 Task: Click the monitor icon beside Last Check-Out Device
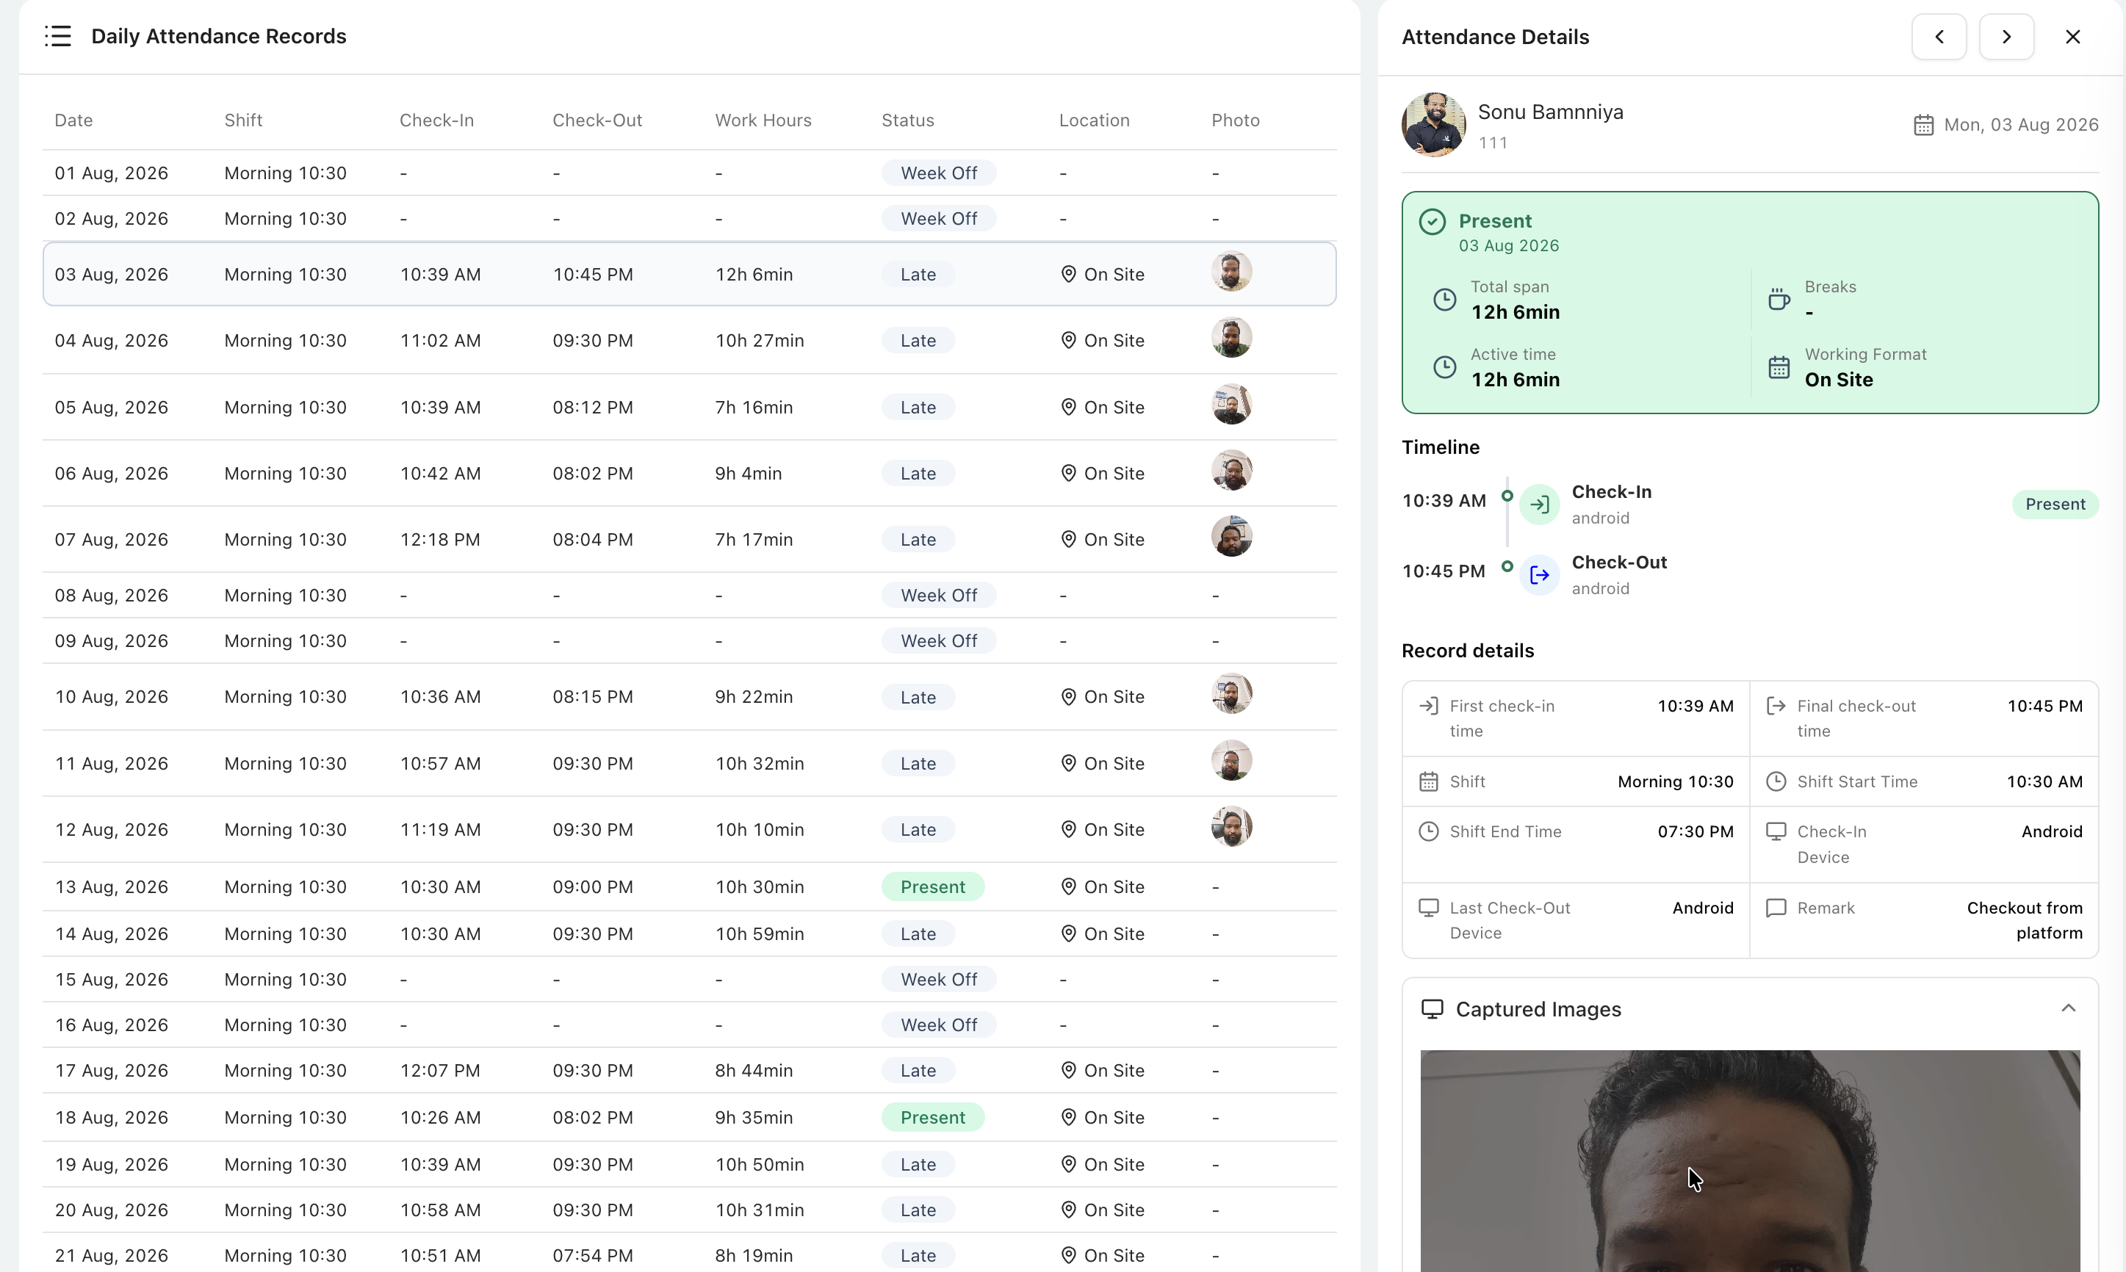(1428, 908)
